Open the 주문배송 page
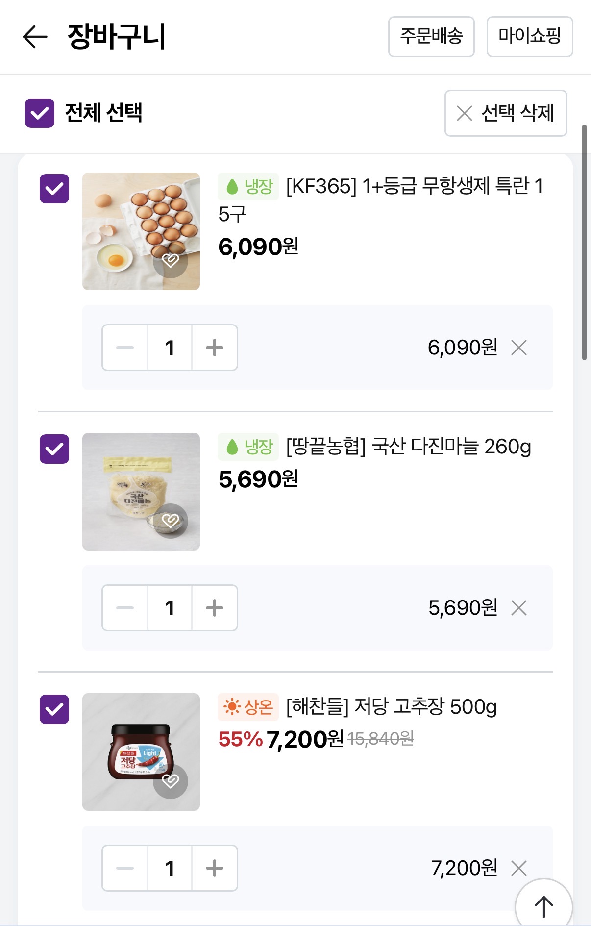591x926 pixels. [x=431, y=37]
